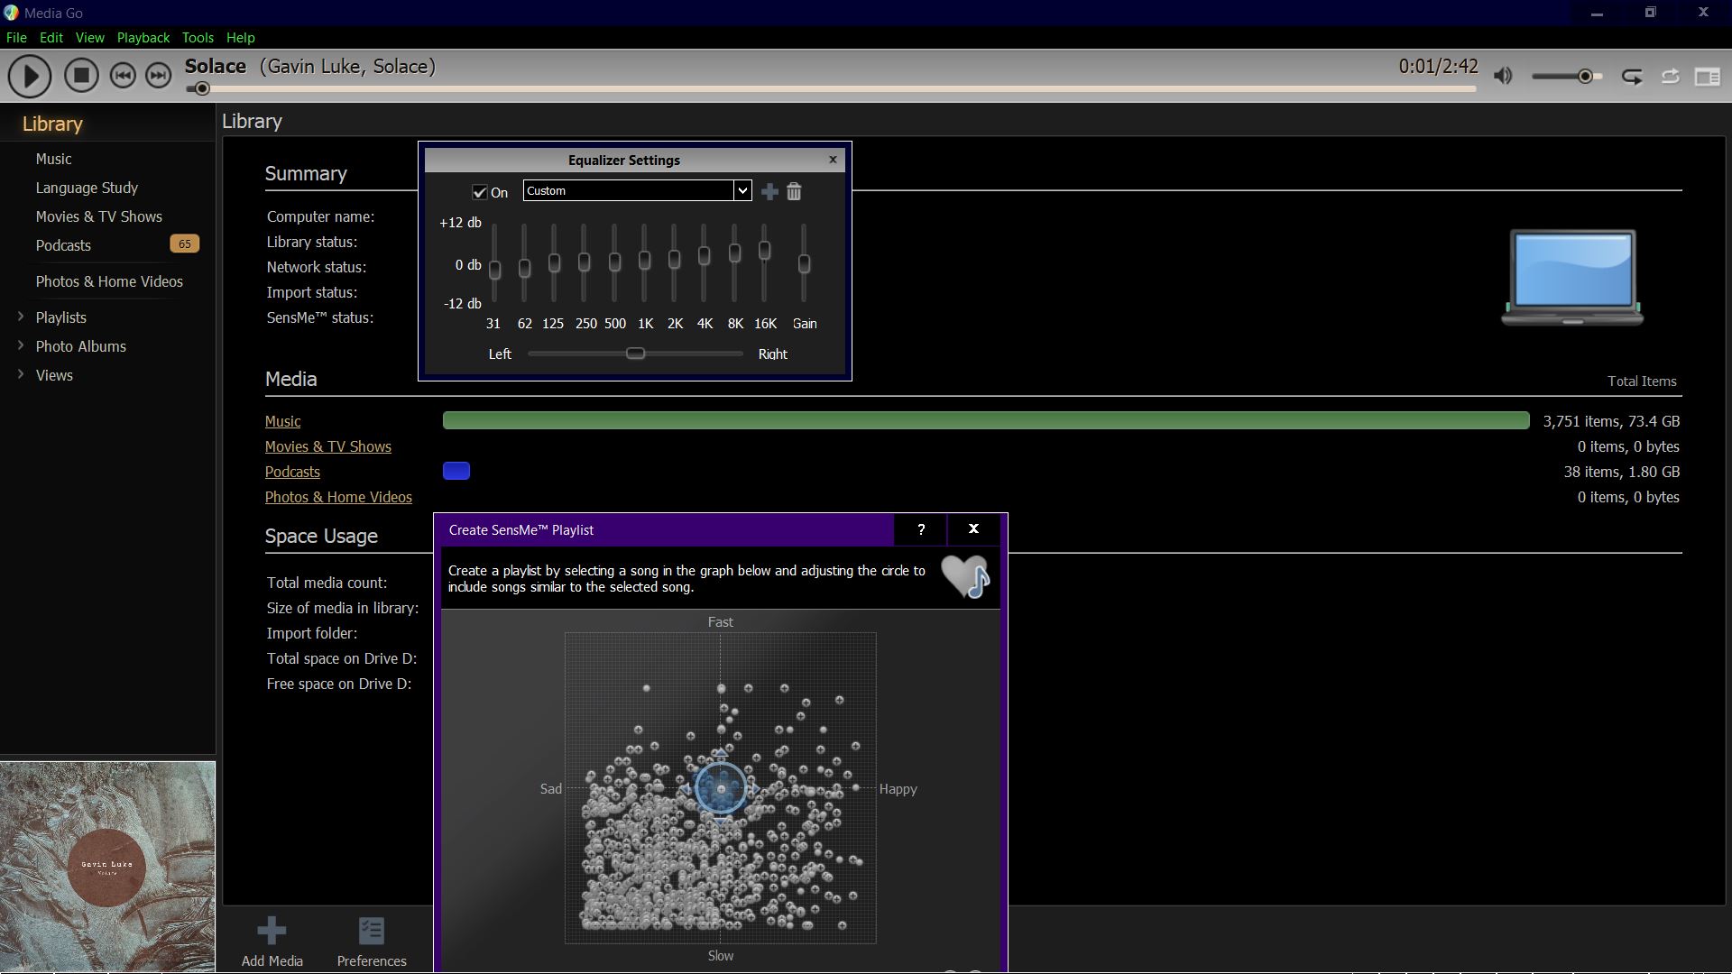Expand the Playlists tree node
The height and width of the screenshot is (974, 1732).
click(21, 317)
